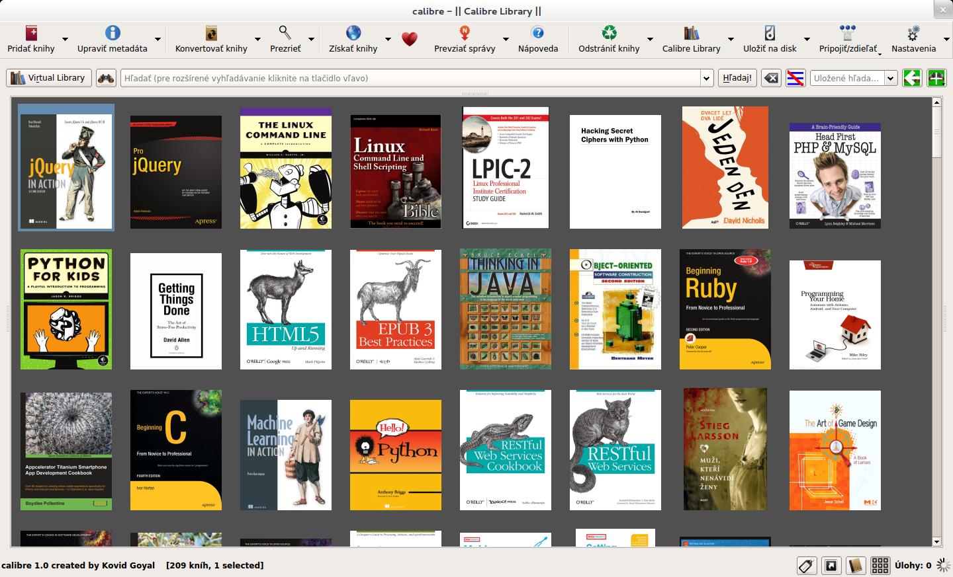
Task: Select the Machine Learning in Action cover
Action: [286, 455]
